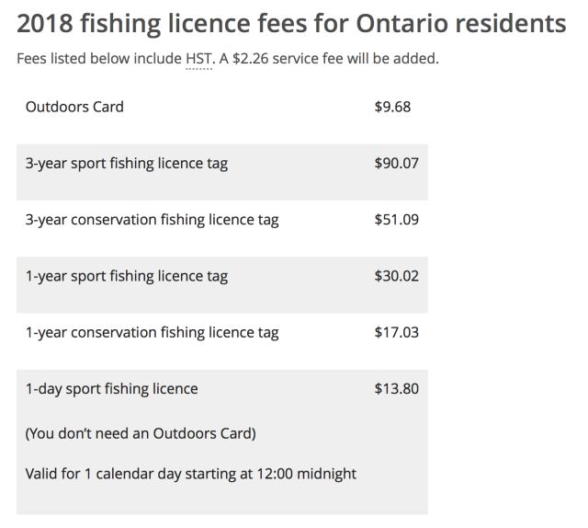This screenshot has width=588, height=528.
Task: Select the 3-year sport fishing licence tag row
Action: click(x=222, y=172)
